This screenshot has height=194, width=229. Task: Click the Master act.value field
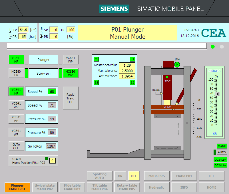coord(127,65)
